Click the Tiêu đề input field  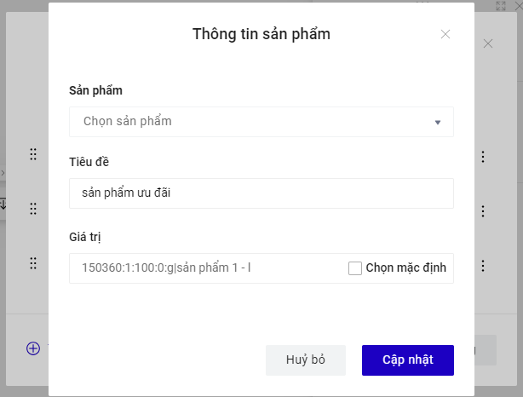tap(261, 193)
